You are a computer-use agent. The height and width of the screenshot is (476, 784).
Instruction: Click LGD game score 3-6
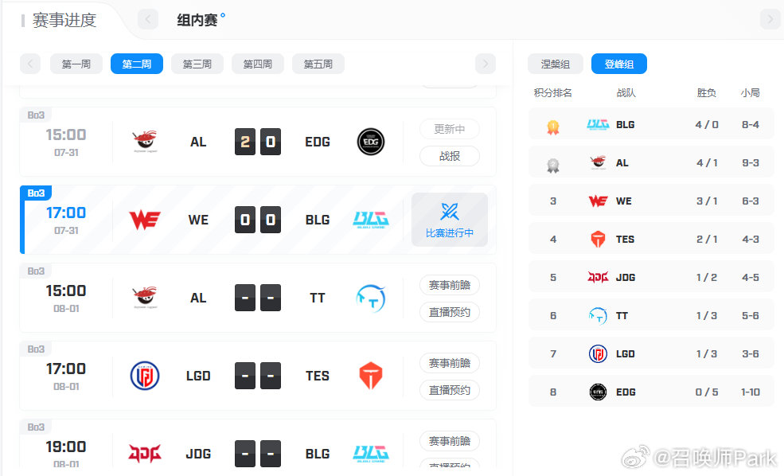pos(750,353)
